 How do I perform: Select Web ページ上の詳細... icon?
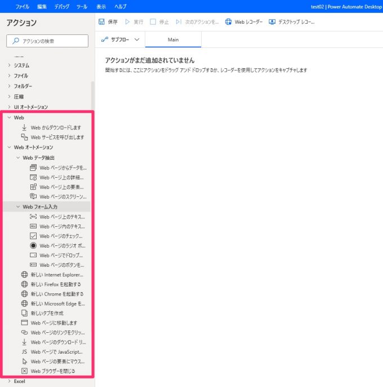[33, 178]
